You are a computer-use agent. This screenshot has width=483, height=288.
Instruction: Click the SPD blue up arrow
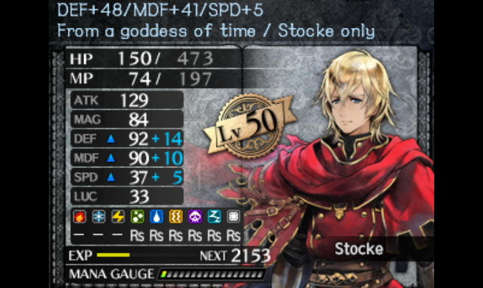click(x=111, y=178)
